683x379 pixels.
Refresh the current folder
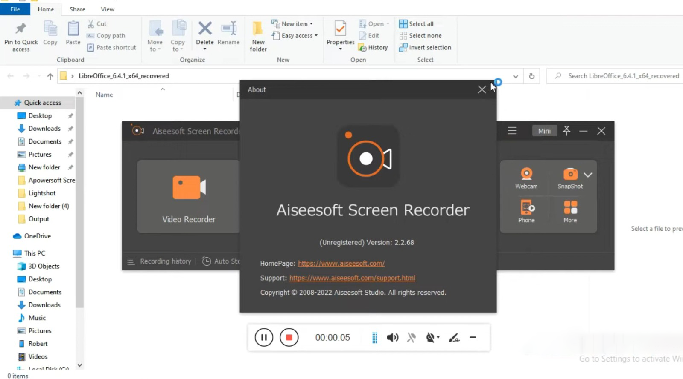click(531, 76)
